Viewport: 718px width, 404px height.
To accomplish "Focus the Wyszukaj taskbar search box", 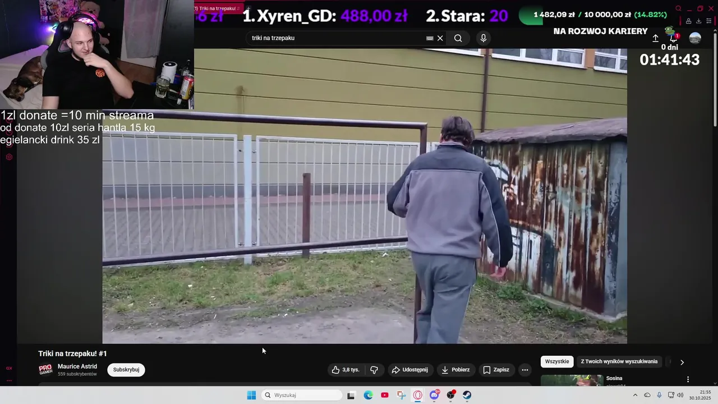I will [302, 395].
